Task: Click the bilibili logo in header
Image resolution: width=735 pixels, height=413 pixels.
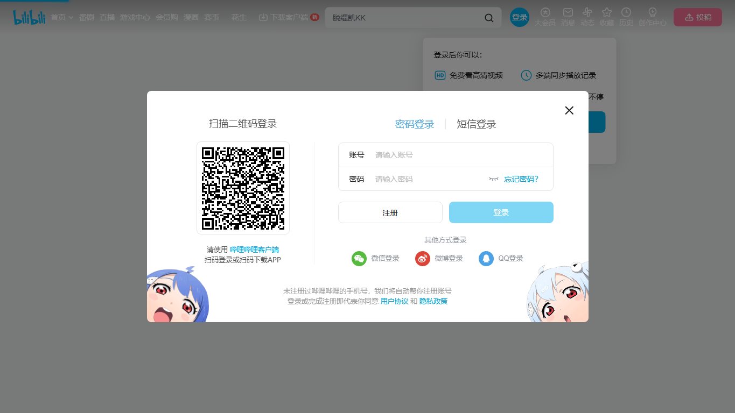Action: tap(29, 17)
